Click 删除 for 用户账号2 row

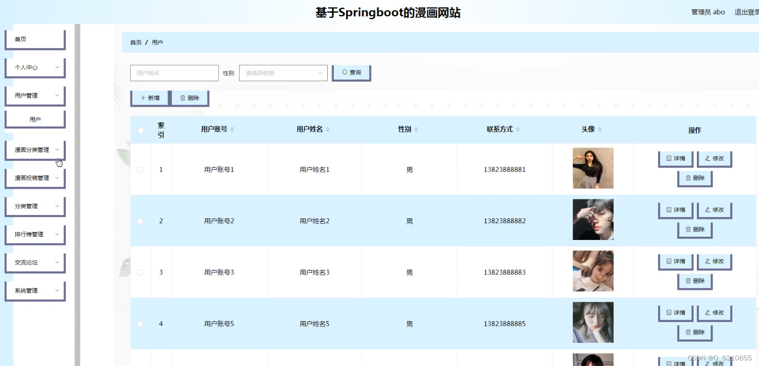(x=695, y=230)
